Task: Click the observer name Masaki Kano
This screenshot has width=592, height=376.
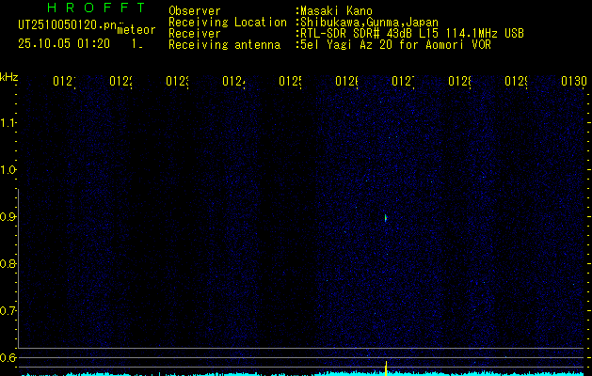Action: [x=336, y=10]
